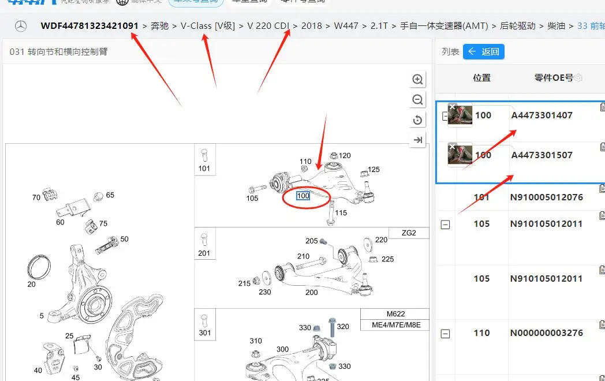Click the Mercedes-Benz logo in breadcrumb

pos(21,26)
